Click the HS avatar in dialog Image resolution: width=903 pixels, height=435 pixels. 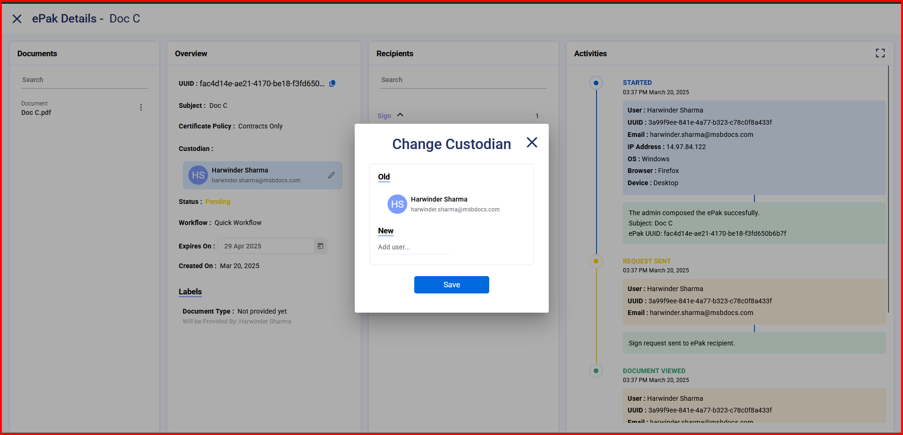point(397,204)
